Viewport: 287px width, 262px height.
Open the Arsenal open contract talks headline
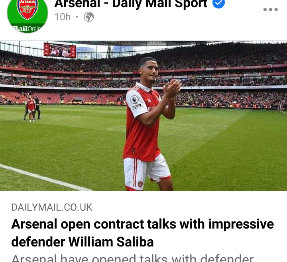coord(142,224)
